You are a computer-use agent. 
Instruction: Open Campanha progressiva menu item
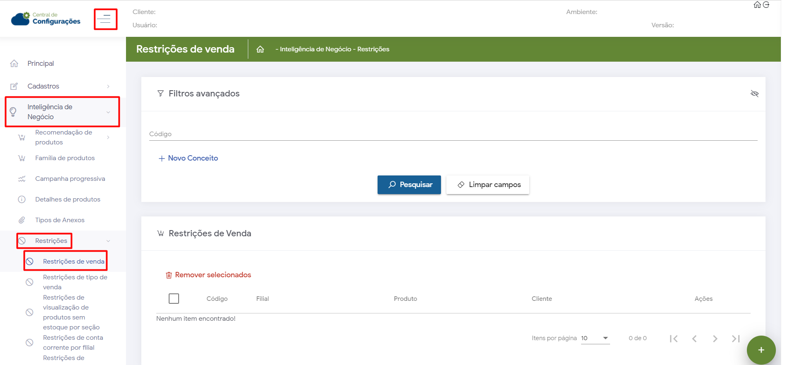(x=70, y=179)
